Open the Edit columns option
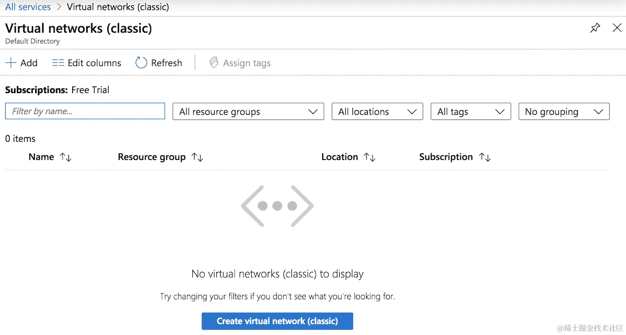The image size is (626, 335). [87, 63]
